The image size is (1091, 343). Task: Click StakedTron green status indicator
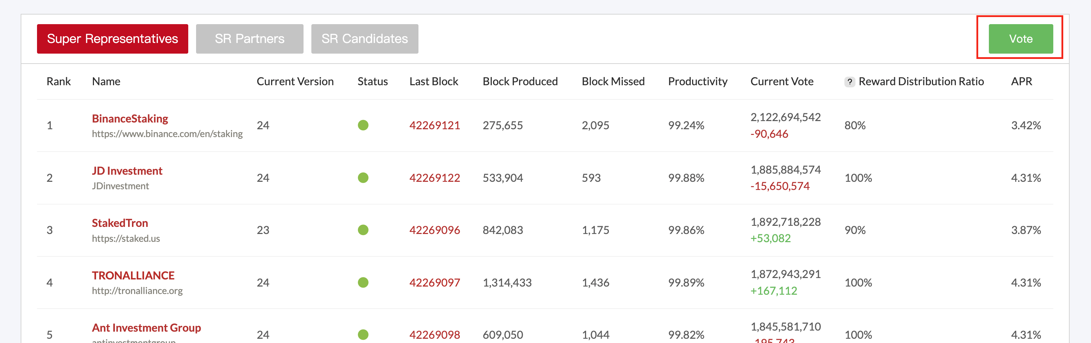click(x=363, y=230)
